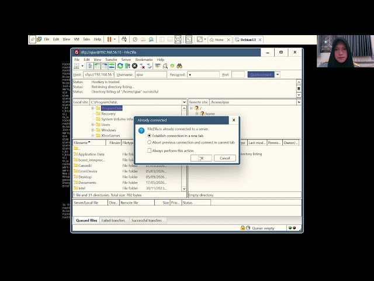Open the Site Manager dropdown arrow
Viewport: 374px width, 281px height.
pos(82,66)
